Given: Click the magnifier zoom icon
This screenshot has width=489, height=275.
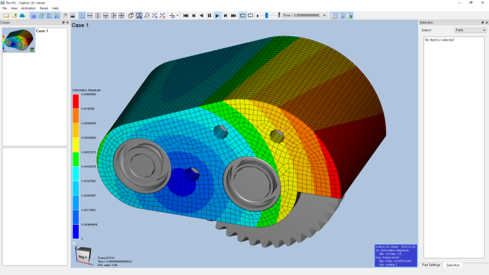Looking at the screenshot, I should 147,15.
